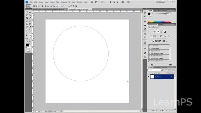
Task: Add a Gradient Map adjustment
Action: 163,41
